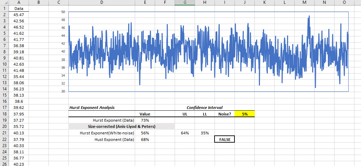This screenshot has height=166, width=361.
Task: Click the chart axis label 50
Action: pos(63,12)
